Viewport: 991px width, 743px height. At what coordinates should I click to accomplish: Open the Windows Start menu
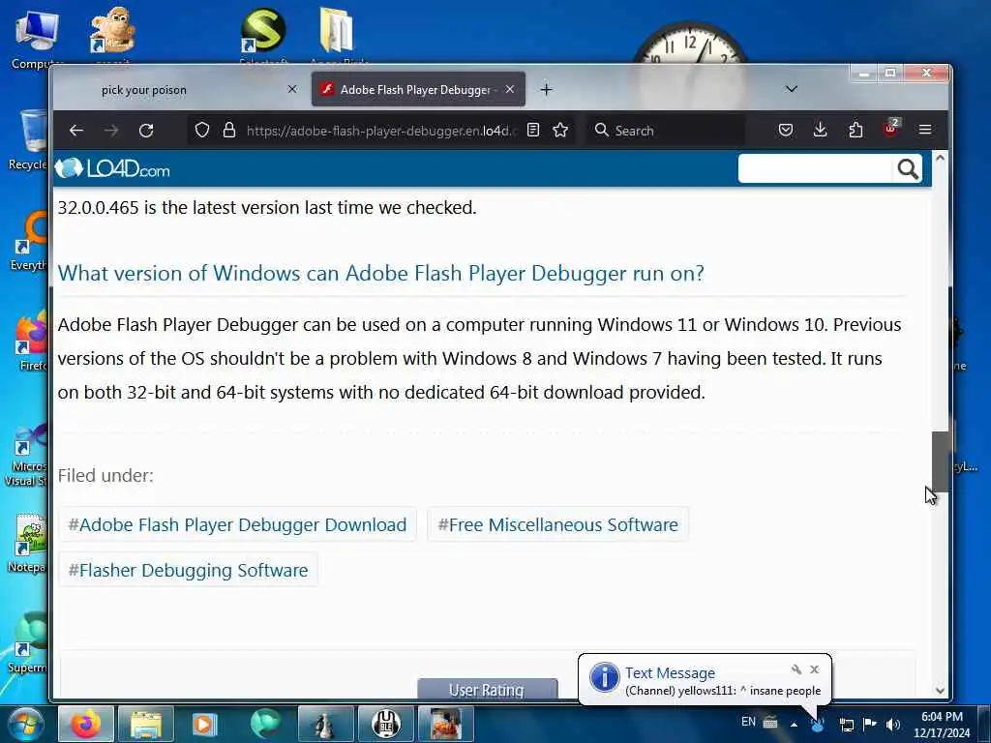click(x=26, y=724)
